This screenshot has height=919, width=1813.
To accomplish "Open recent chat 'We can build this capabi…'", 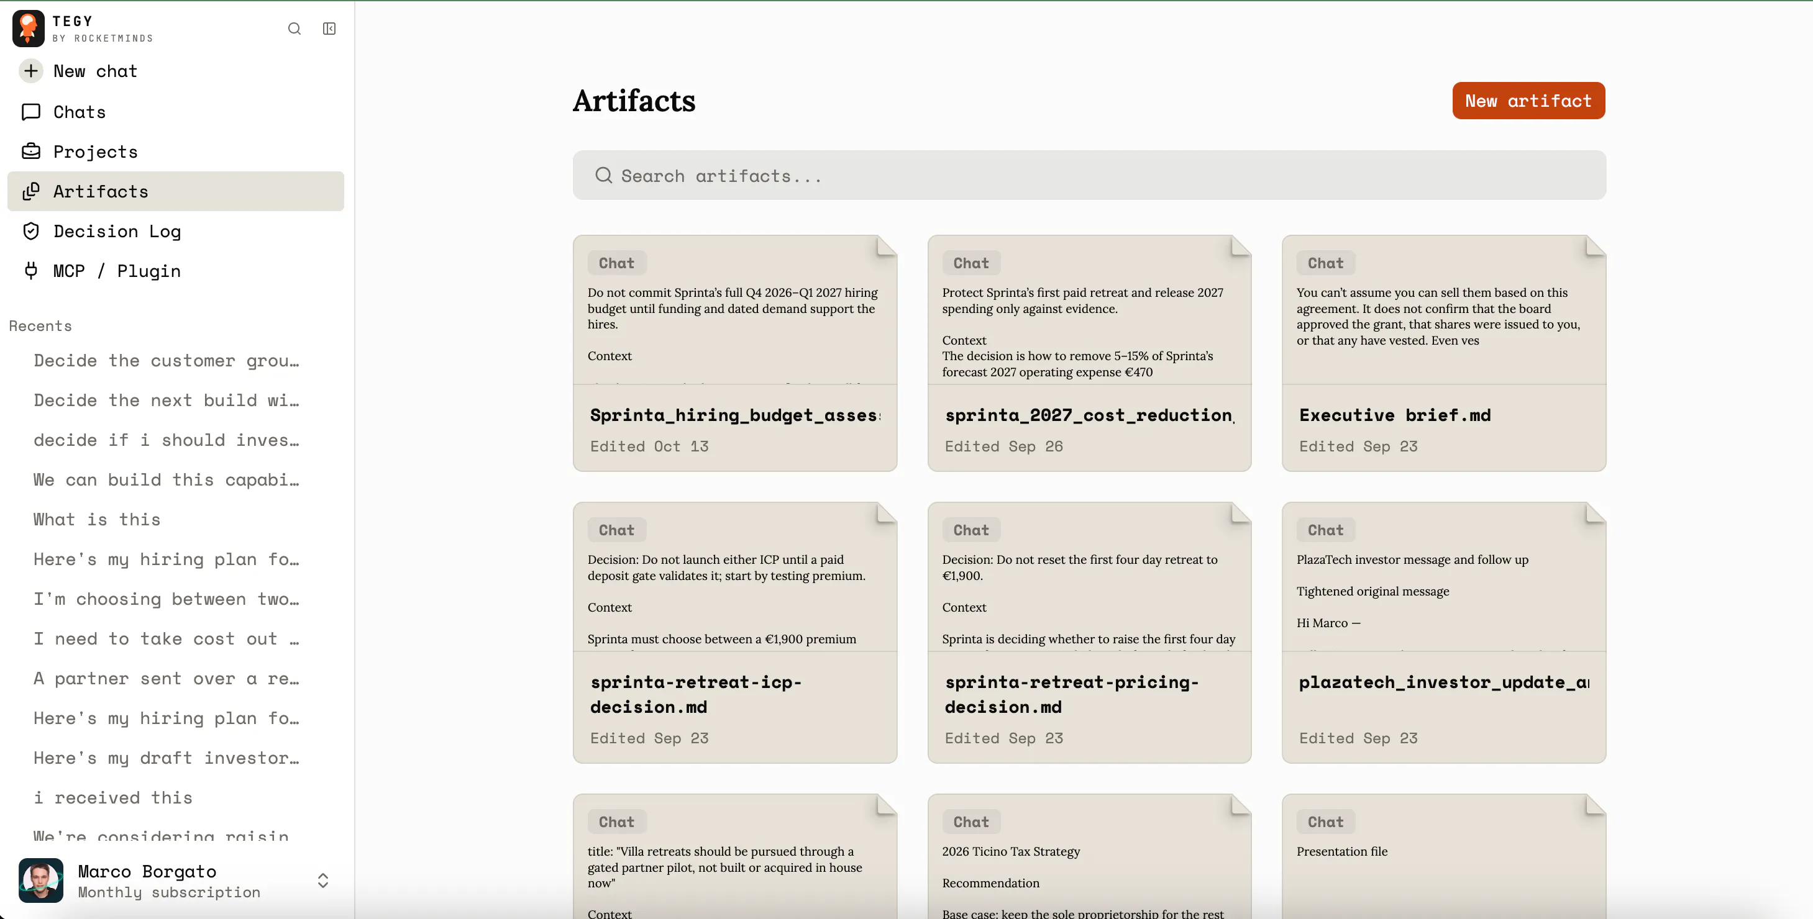I will tap(167, 479).
